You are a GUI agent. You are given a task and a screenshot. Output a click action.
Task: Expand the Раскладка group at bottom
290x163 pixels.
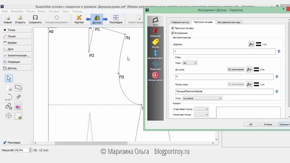pyautogui.click(x=17, y=143)
